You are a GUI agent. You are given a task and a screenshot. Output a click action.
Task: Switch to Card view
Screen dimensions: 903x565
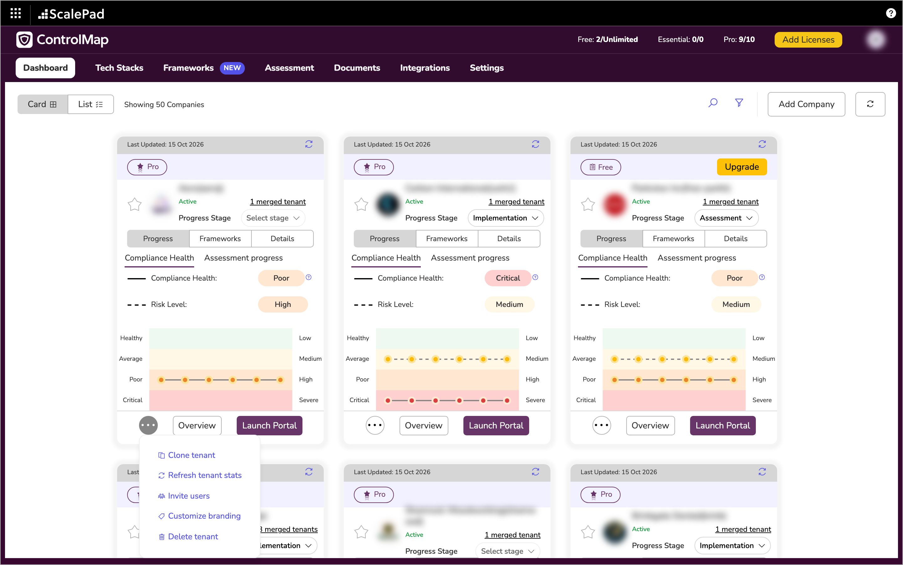42,104
